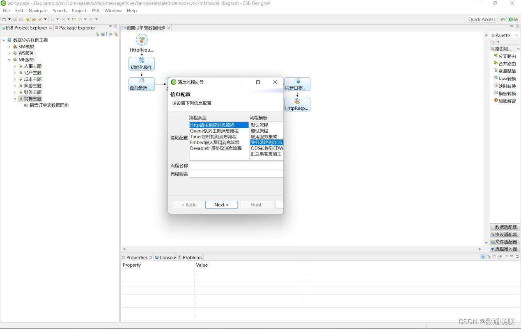
Task: Close the 销售订单表数据同步 editor tab
Action: 169,28
